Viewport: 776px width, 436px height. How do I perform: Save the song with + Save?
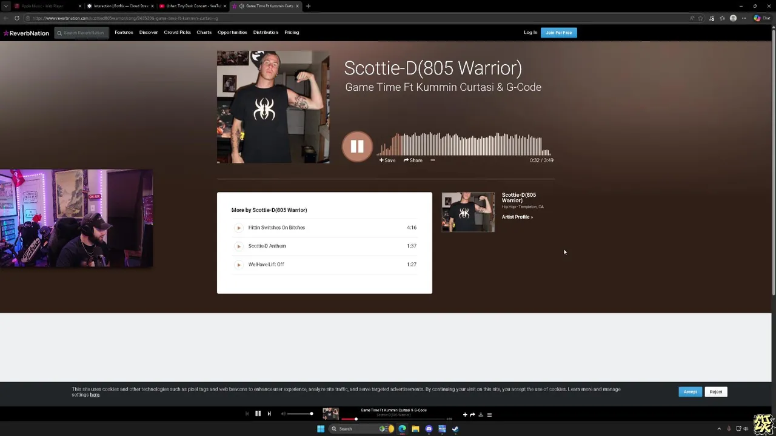click(387, 160)
